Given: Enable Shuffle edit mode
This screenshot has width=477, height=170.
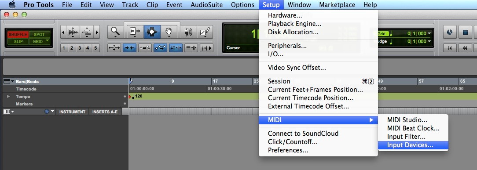Looking at the screenshot, I should pos(18,34).
